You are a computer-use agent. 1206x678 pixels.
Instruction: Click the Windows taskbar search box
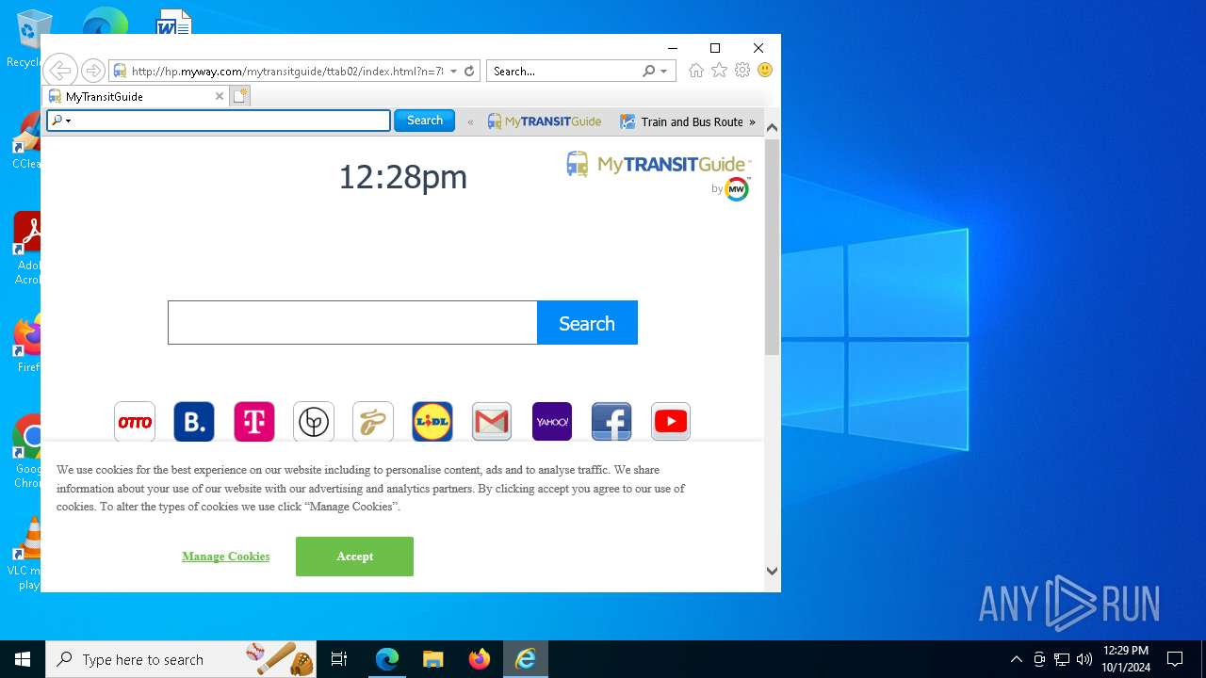click(183, 659)
